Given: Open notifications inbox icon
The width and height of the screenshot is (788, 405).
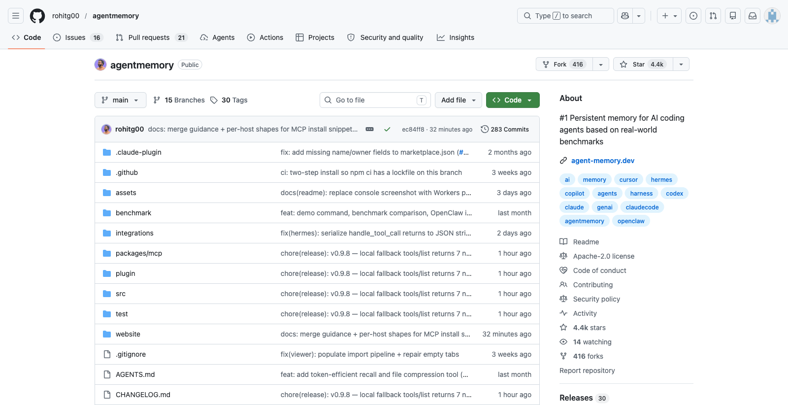Looking at the screenshot, I should (x=753, y=16).
